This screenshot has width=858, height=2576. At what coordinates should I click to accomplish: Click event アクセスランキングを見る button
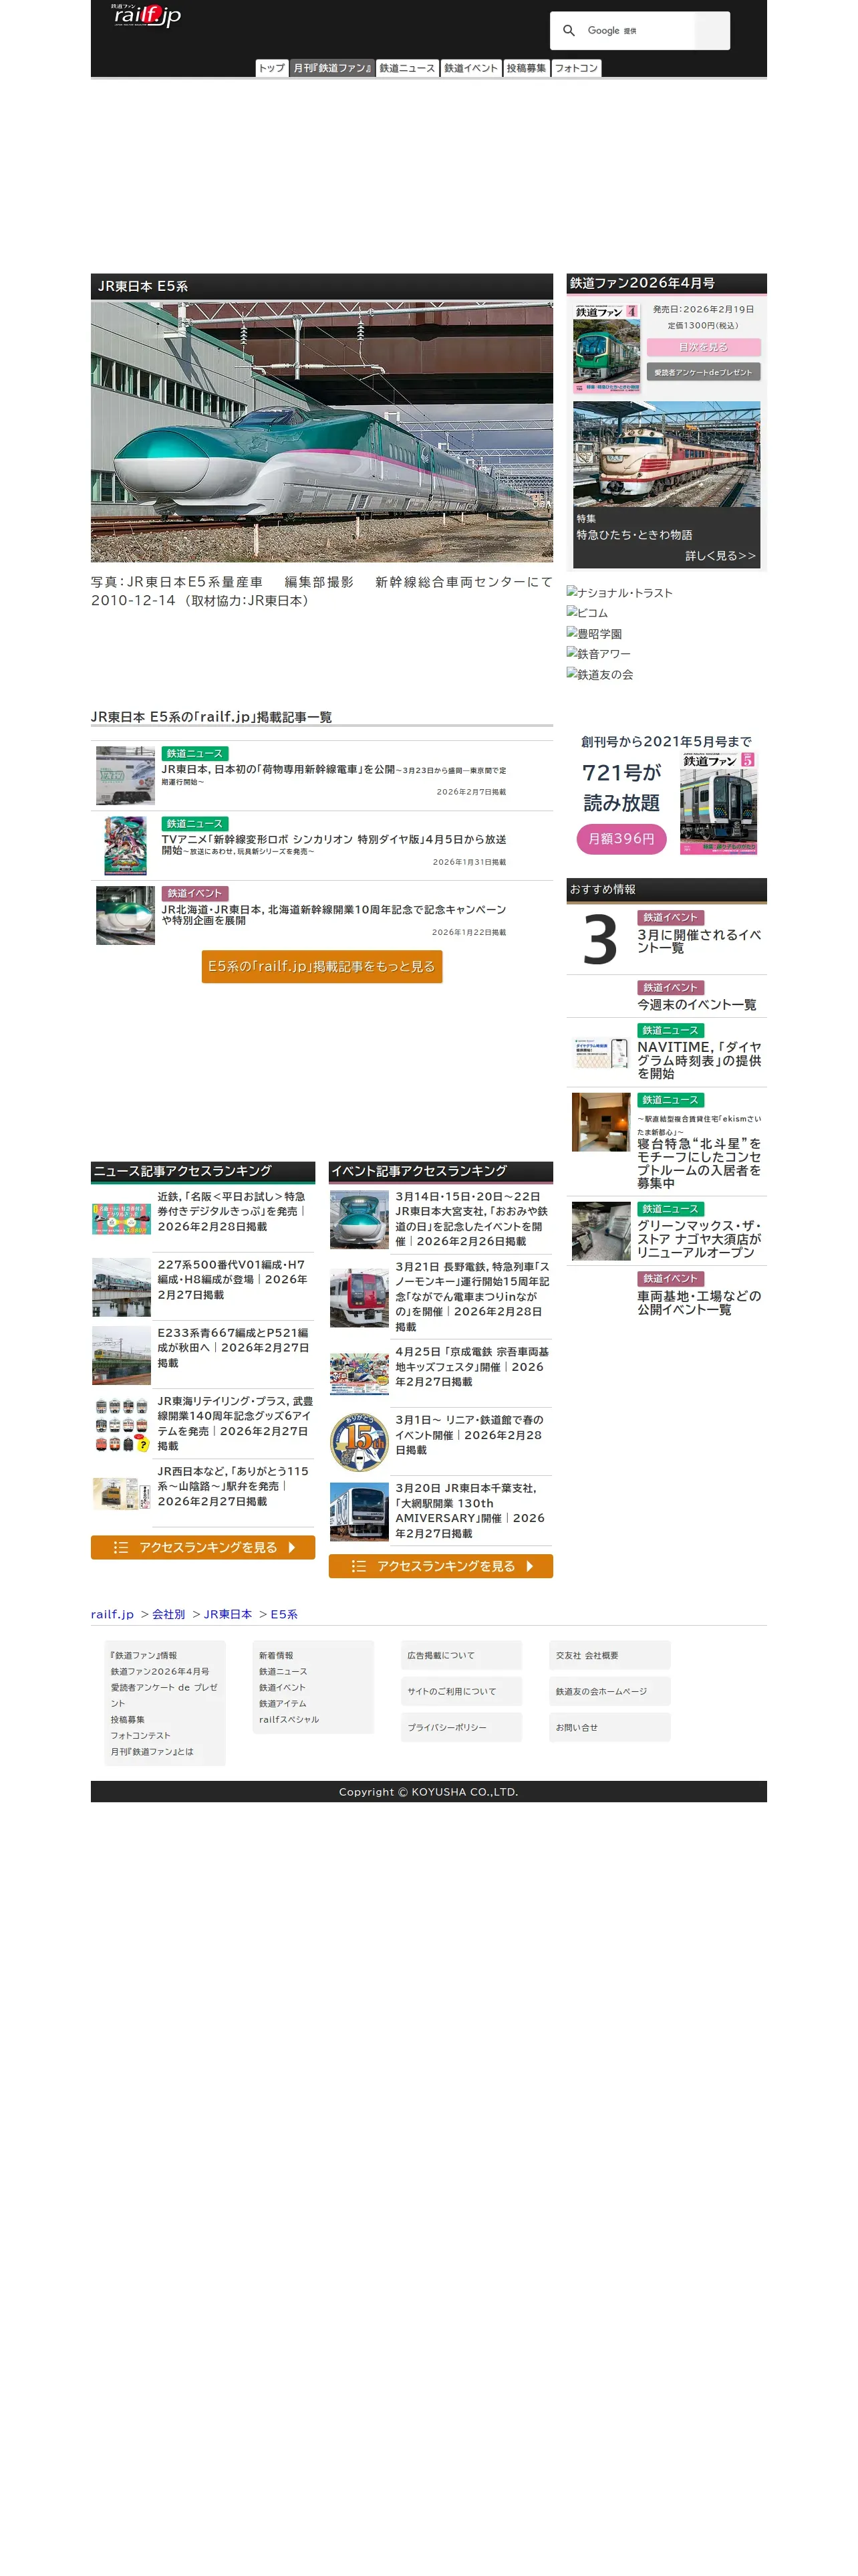(440, 1566)
